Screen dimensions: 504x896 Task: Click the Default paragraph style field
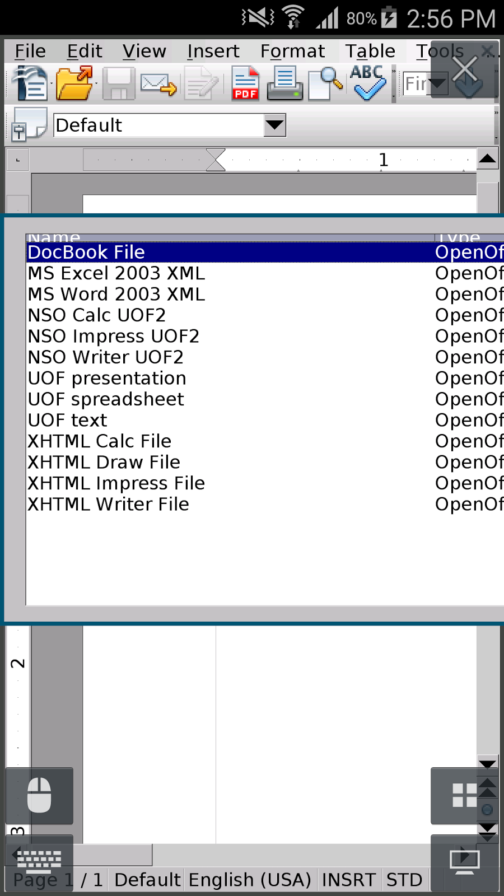tap(159, 125)
